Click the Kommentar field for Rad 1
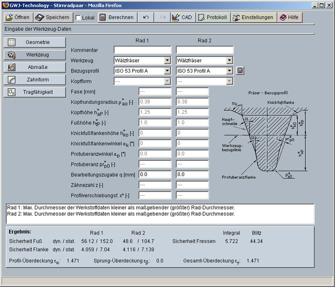 click(142, 50)
